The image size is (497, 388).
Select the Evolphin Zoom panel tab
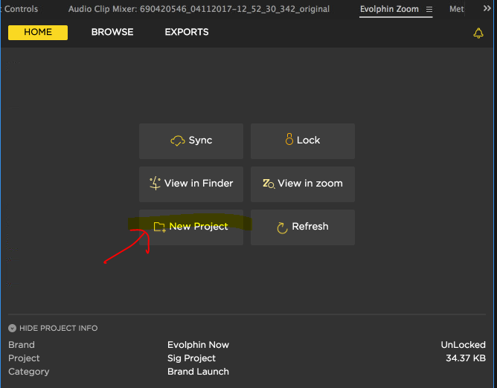(x=389, y=9)
